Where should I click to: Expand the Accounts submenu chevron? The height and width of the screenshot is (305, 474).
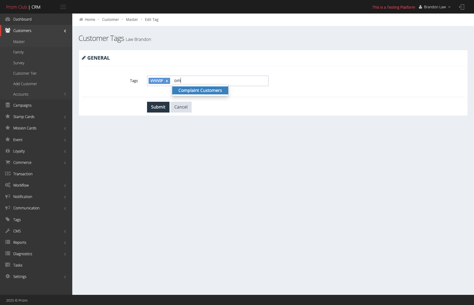tap(65, 94)
